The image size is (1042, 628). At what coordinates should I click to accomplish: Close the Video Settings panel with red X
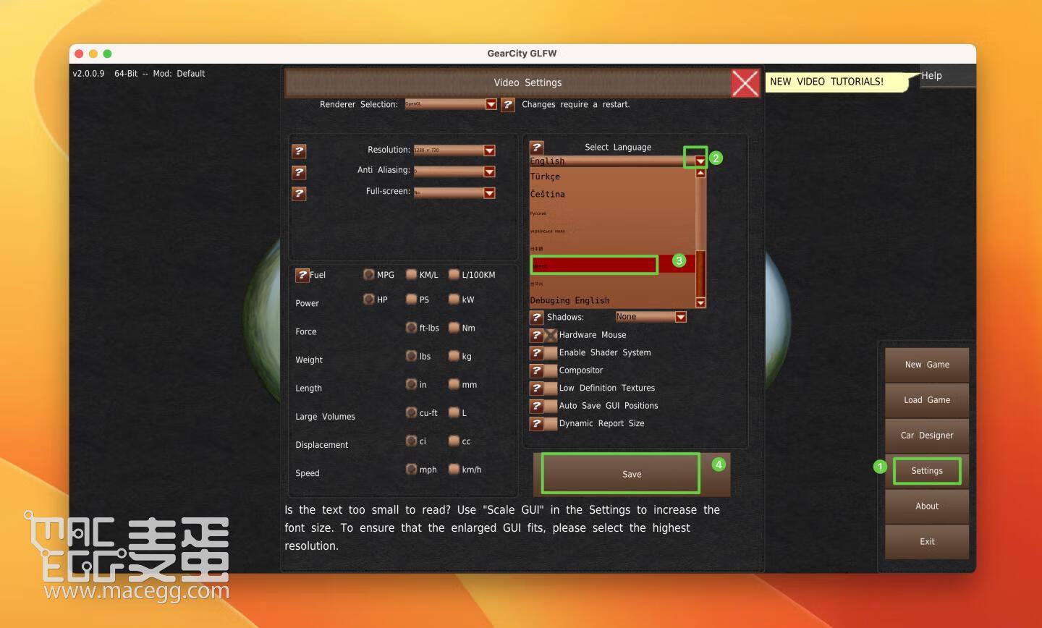(745, 83)
